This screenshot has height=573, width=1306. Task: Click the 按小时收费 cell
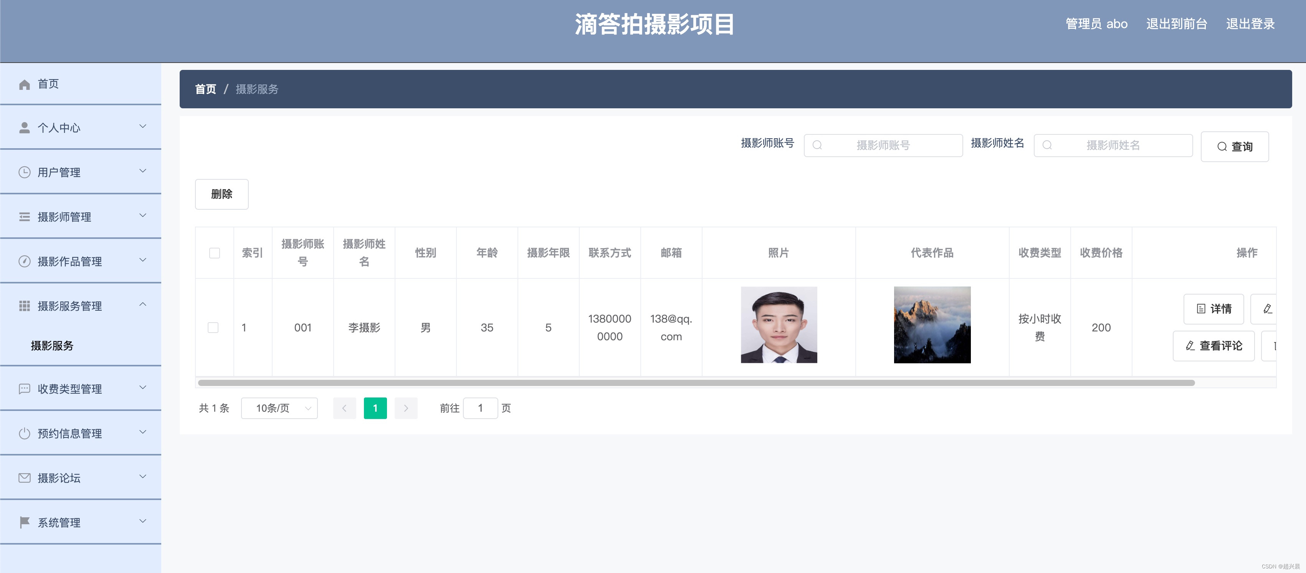tap(1039, 328)
